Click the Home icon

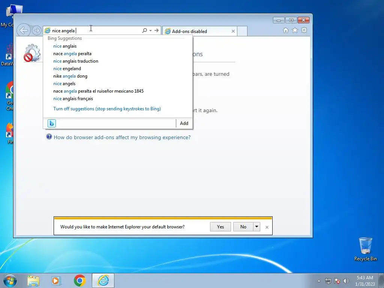[285, 30]
